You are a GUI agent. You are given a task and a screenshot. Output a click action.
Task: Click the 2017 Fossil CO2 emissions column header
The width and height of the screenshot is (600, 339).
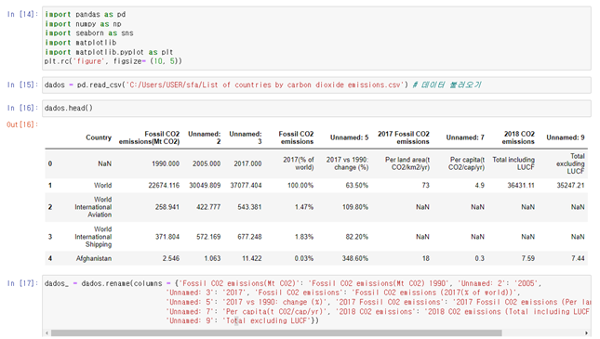(x=404, y=137)
